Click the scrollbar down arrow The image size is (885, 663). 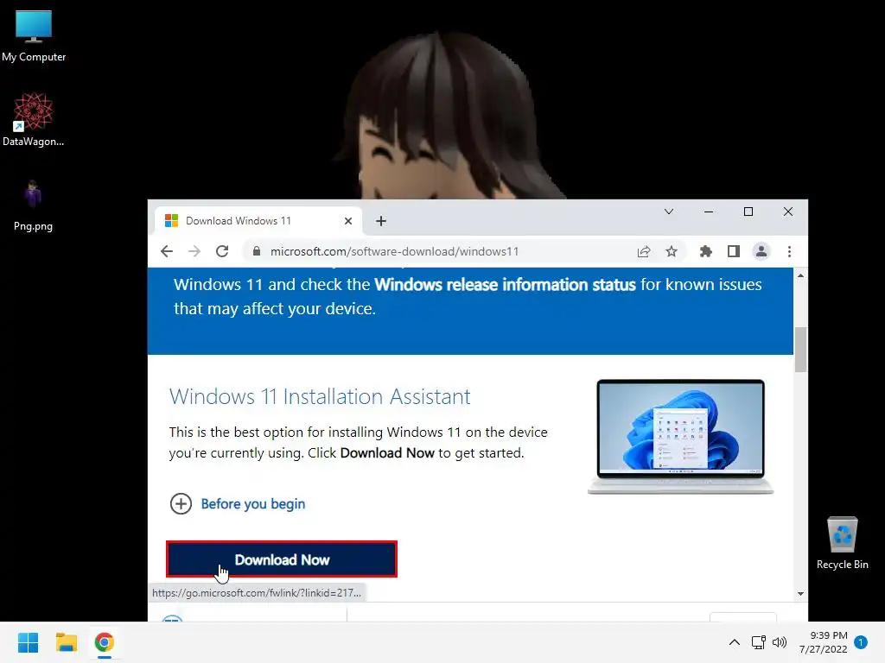(800, 594)
